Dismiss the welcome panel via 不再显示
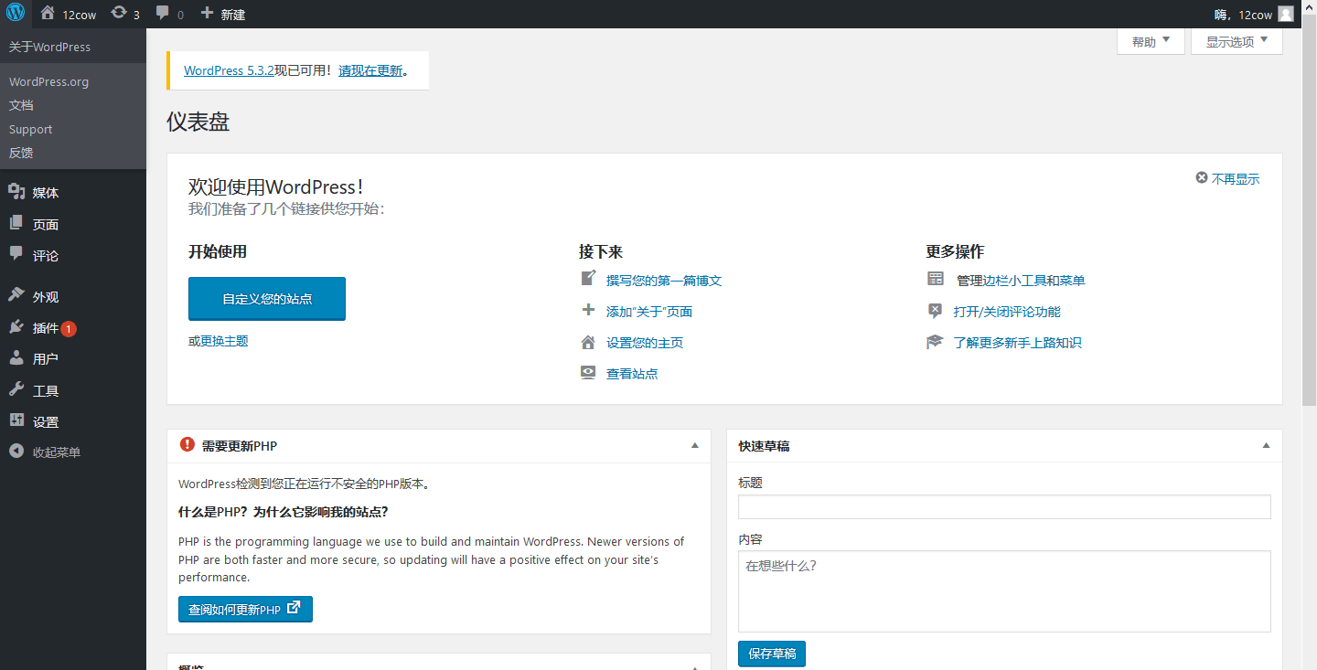The width and height of the screenshot is (1317, 670). 1227,179
